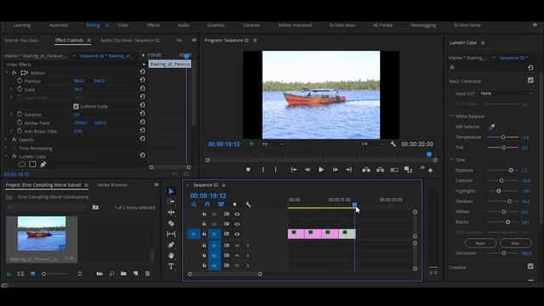Screen dimensions: 544x306
Task: Select the Hand tool
Action: coord(171,256)
